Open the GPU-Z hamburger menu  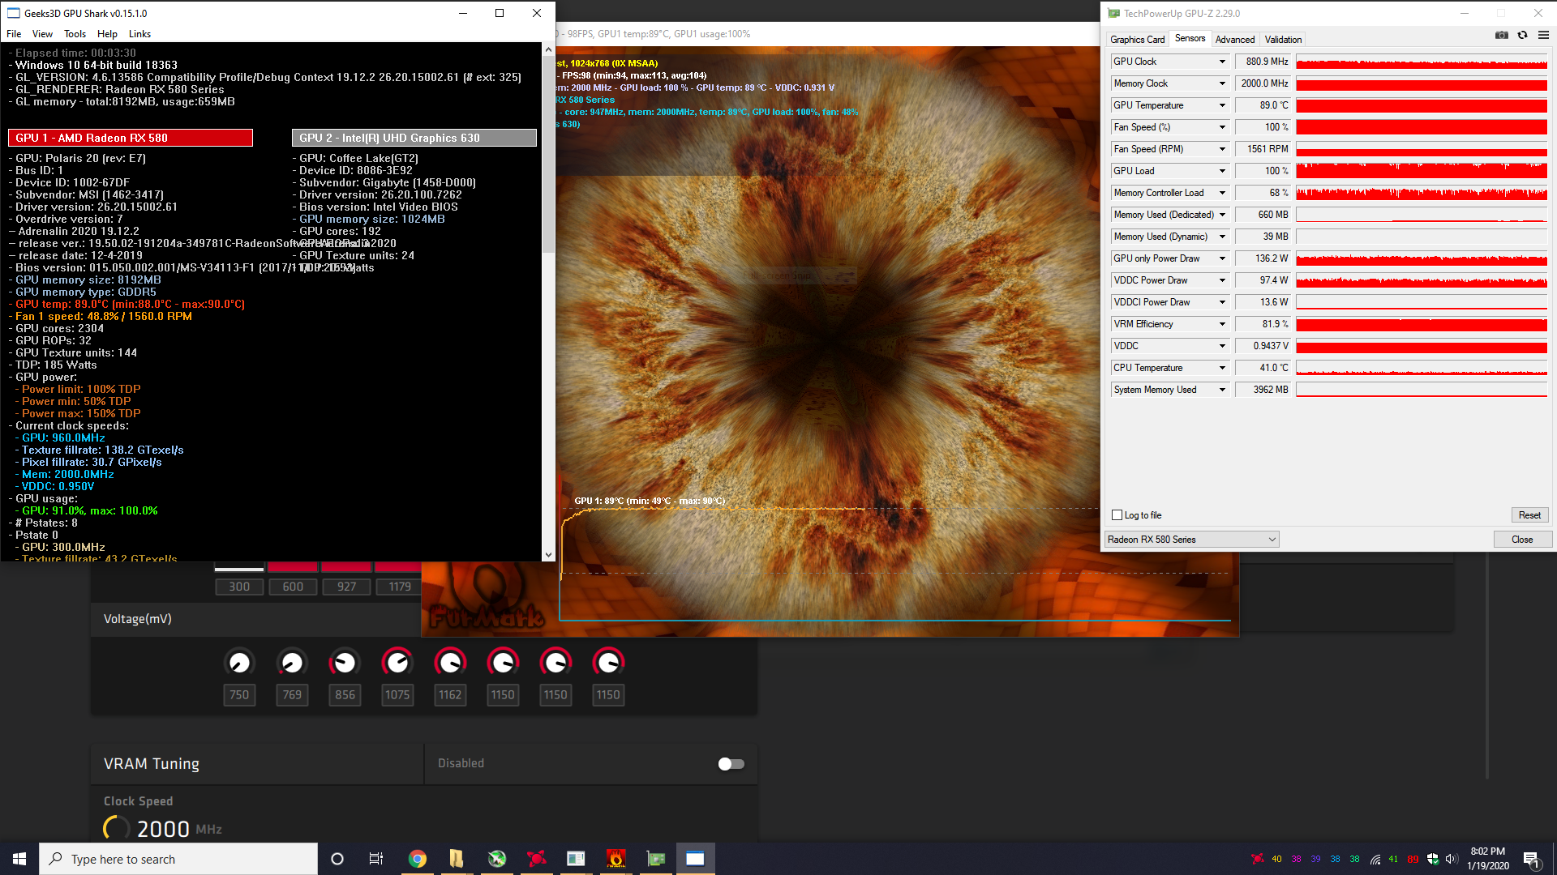[x=1543, y=36]
